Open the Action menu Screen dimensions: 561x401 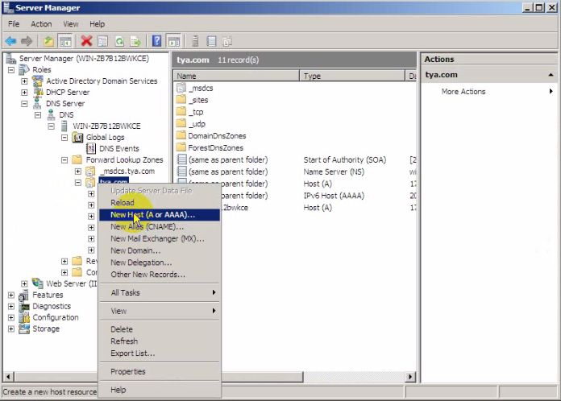41,24
